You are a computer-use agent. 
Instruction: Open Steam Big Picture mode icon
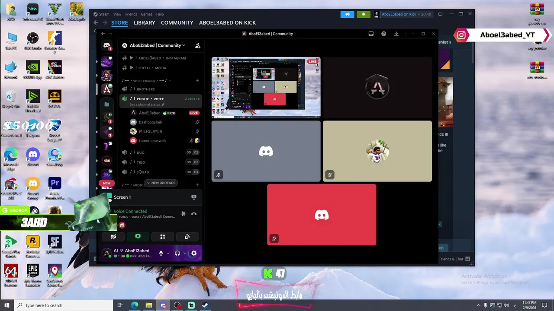point(440,14)
